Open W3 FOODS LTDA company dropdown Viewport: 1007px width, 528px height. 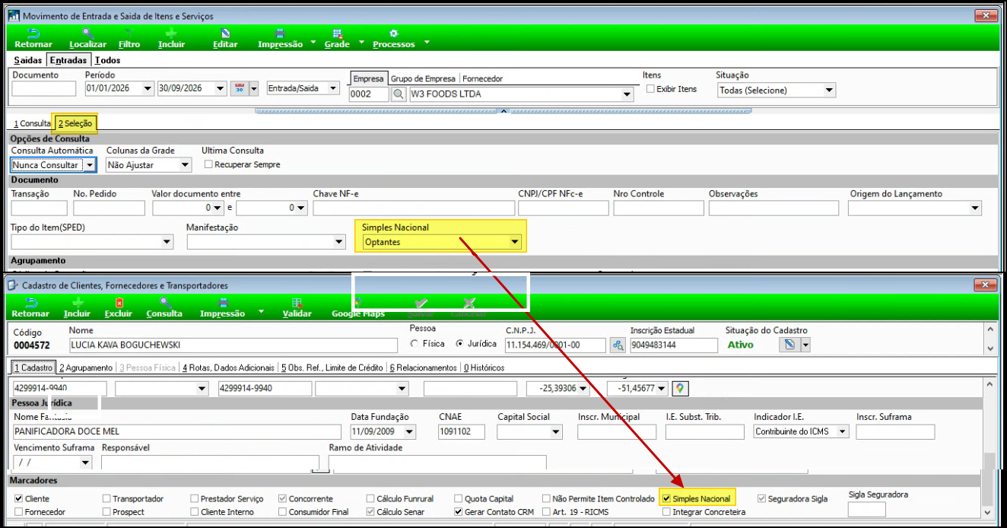[x=627, y=94]
